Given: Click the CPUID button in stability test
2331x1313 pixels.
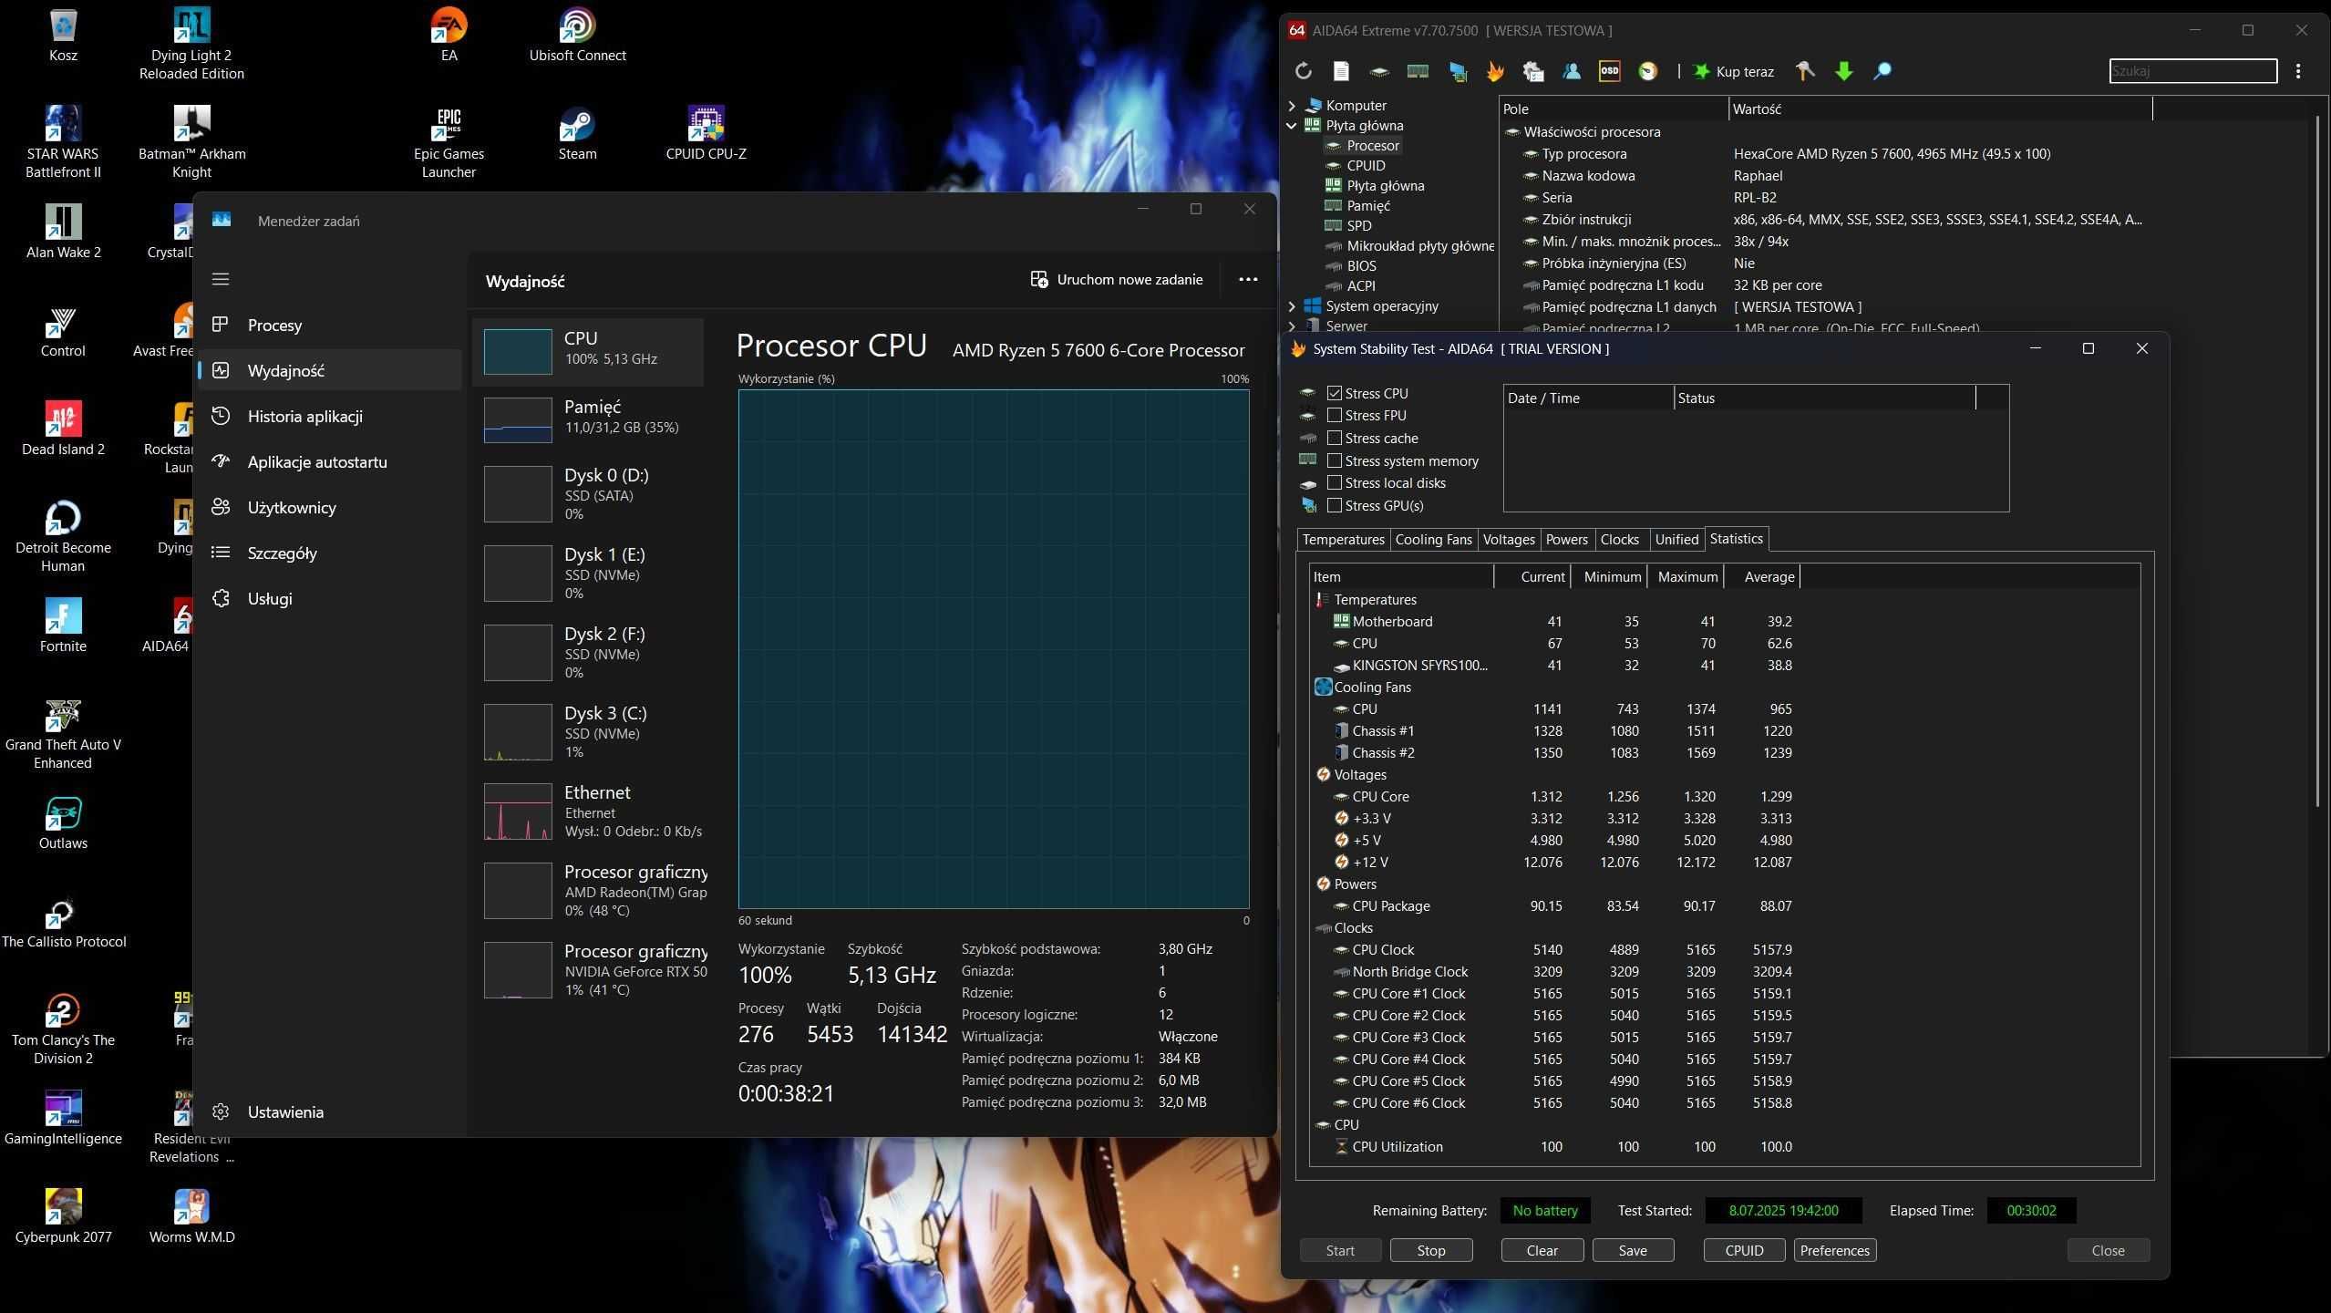Looking at the screenshot, I should tap(1744, 1251).
